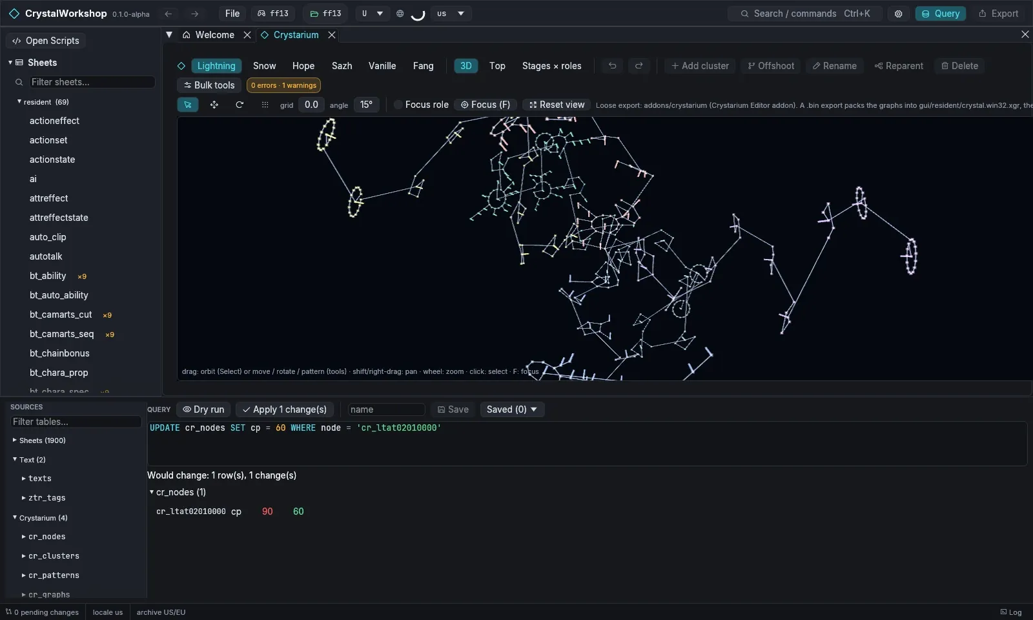Open the File menu
The height and width of the screenshot is (620, 1033).
232,14
